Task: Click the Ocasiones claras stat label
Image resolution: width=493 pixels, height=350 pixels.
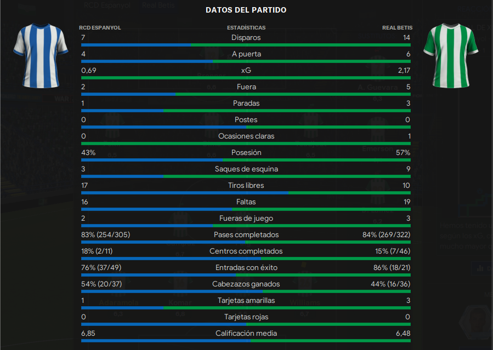Action: [x=246, y=136]
